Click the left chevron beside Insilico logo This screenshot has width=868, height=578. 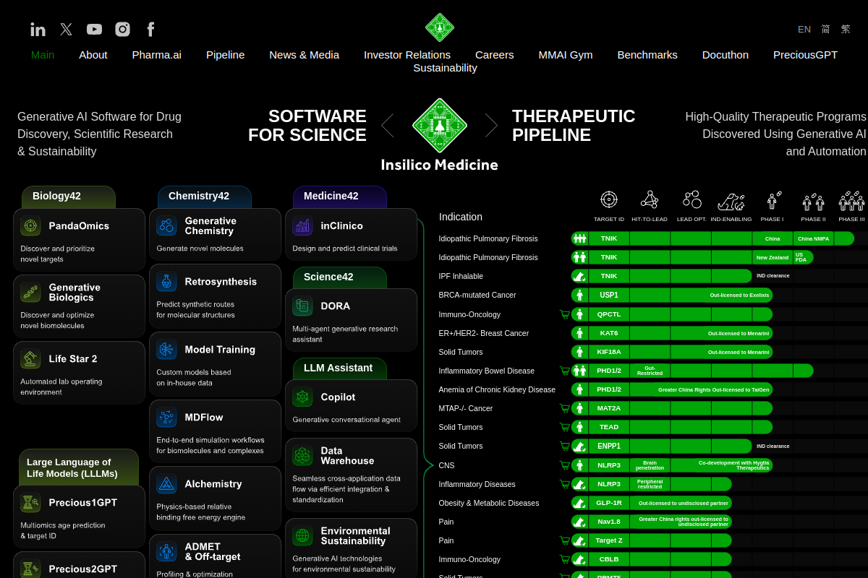click(x=388, y=125)
